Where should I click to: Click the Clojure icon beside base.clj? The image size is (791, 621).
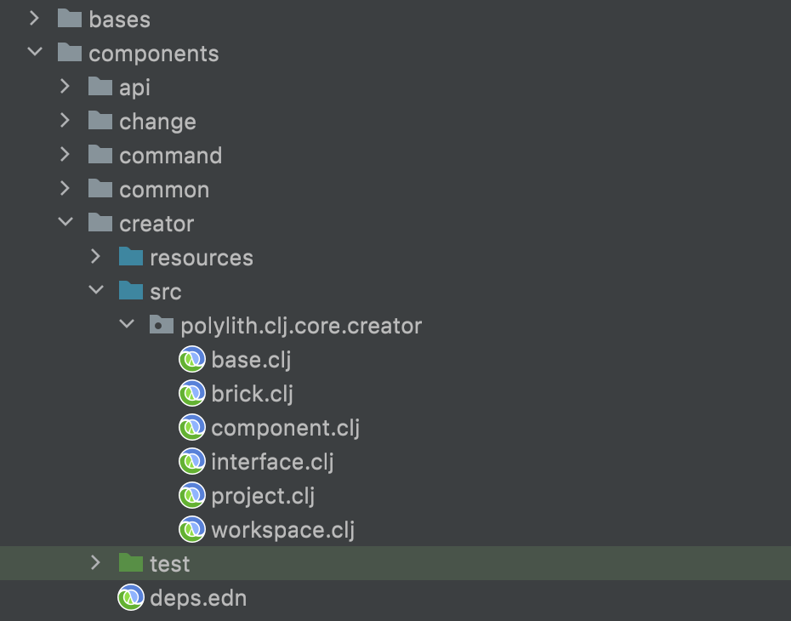[x=192, y=360]
